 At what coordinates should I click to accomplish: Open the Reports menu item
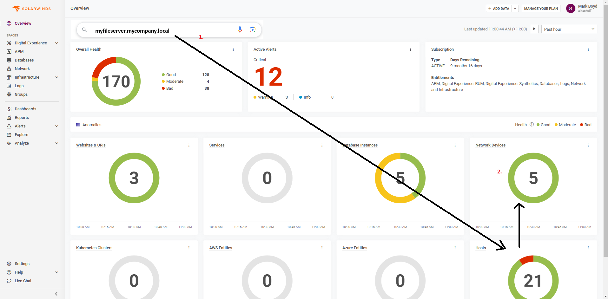tap(22, 118)
